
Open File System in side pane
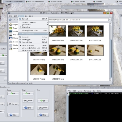click(14, 35)
